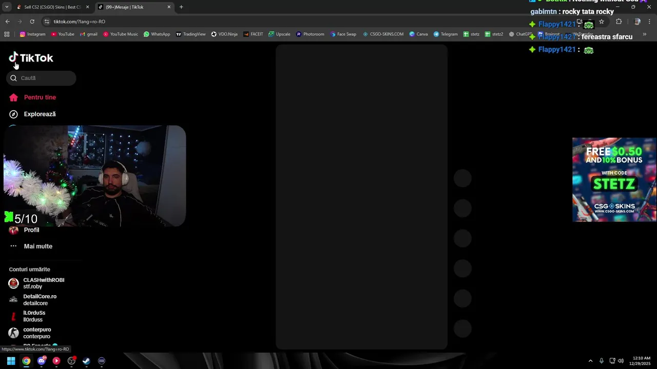Image resolution: width=657 pixels, height=369 pixels.
Task: Reload the current page
Action: (x=32, y=22)
